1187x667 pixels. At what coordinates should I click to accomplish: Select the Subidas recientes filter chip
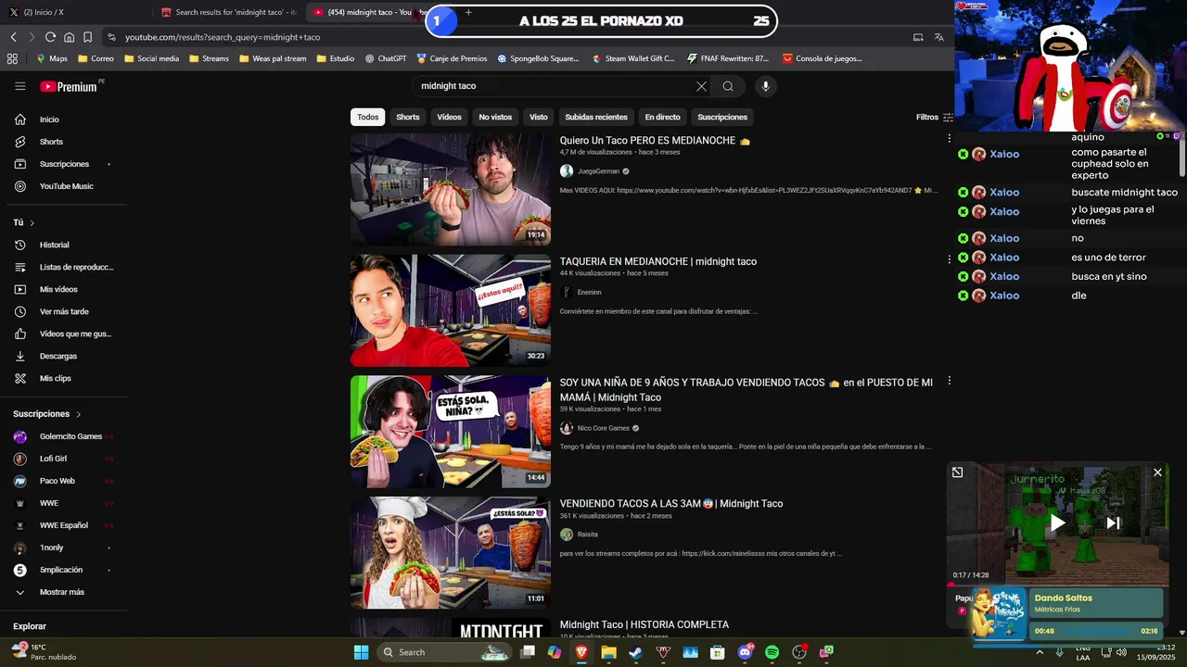point(596,117)
